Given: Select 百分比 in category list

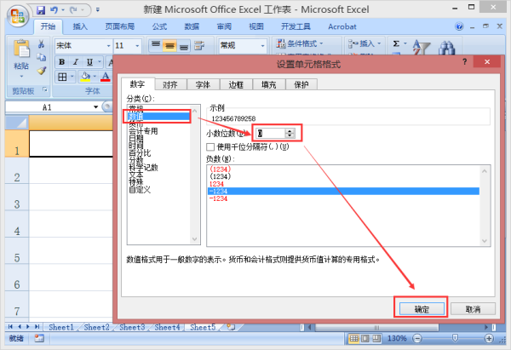Looking at the screenshot, I should (140, 152).
